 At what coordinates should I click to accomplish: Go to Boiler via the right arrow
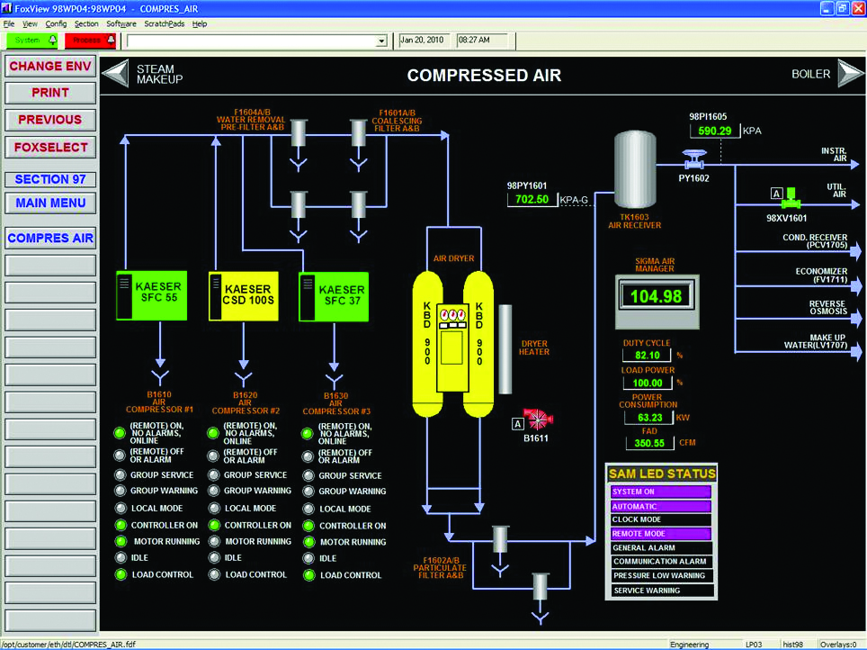tap(851, 73)
